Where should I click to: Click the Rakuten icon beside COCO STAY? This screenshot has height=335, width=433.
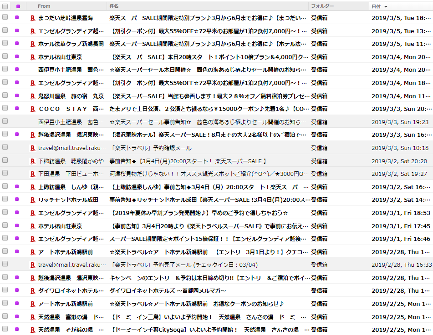pyautogui.click(x=33, y=109)
